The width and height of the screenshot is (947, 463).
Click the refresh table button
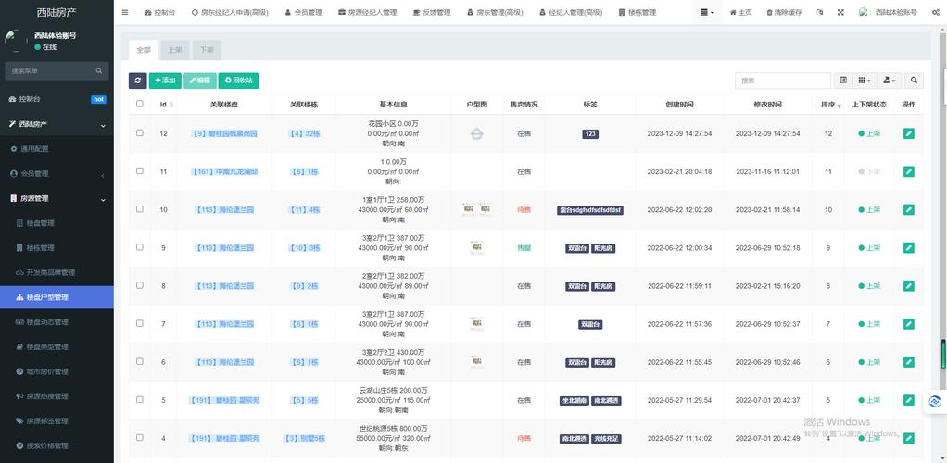pos(138,81)
